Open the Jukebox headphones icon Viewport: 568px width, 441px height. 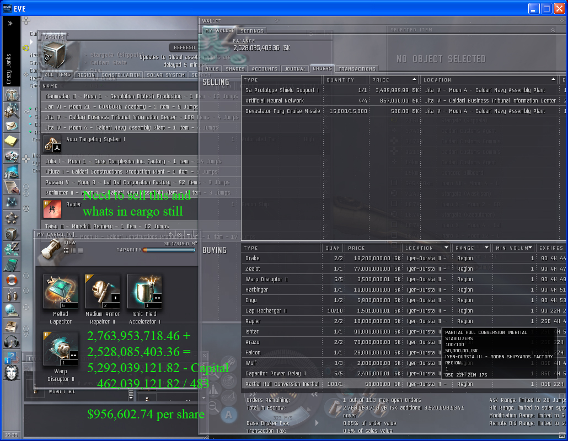point(11,342)
